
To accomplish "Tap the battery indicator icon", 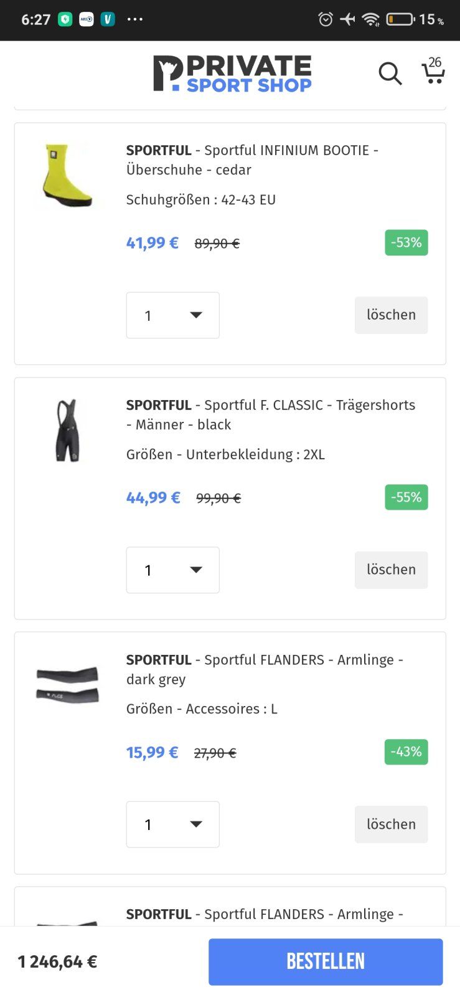I will (400, 19).
